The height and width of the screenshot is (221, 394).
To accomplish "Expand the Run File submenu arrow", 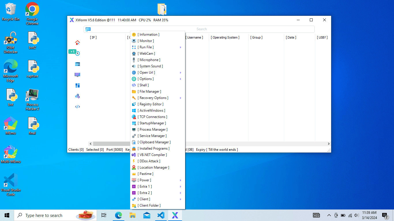I will coord(181,47).
